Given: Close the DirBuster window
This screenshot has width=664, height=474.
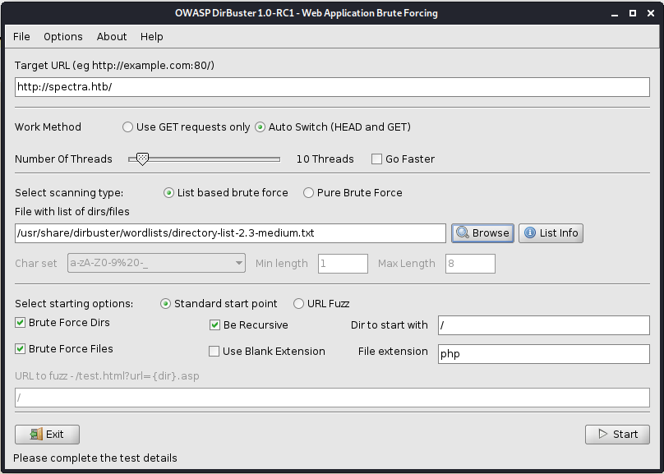Looking at the screenshot, I should pos(651,13).
